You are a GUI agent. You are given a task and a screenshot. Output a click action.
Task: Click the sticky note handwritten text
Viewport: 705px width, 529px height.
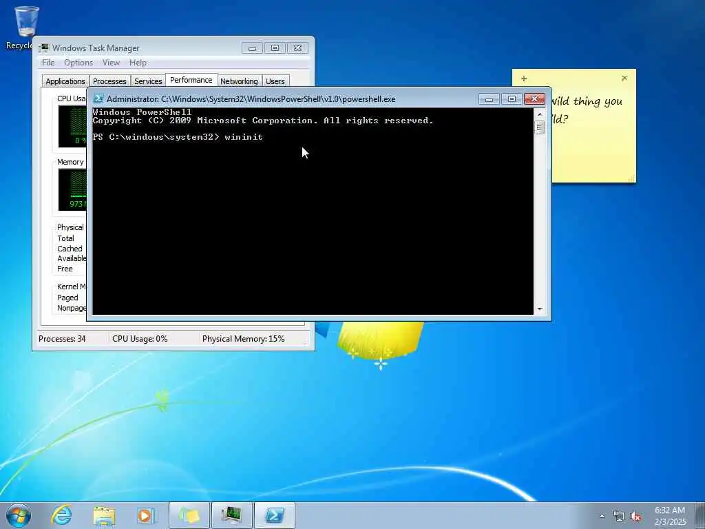click(x=587, y=110)
